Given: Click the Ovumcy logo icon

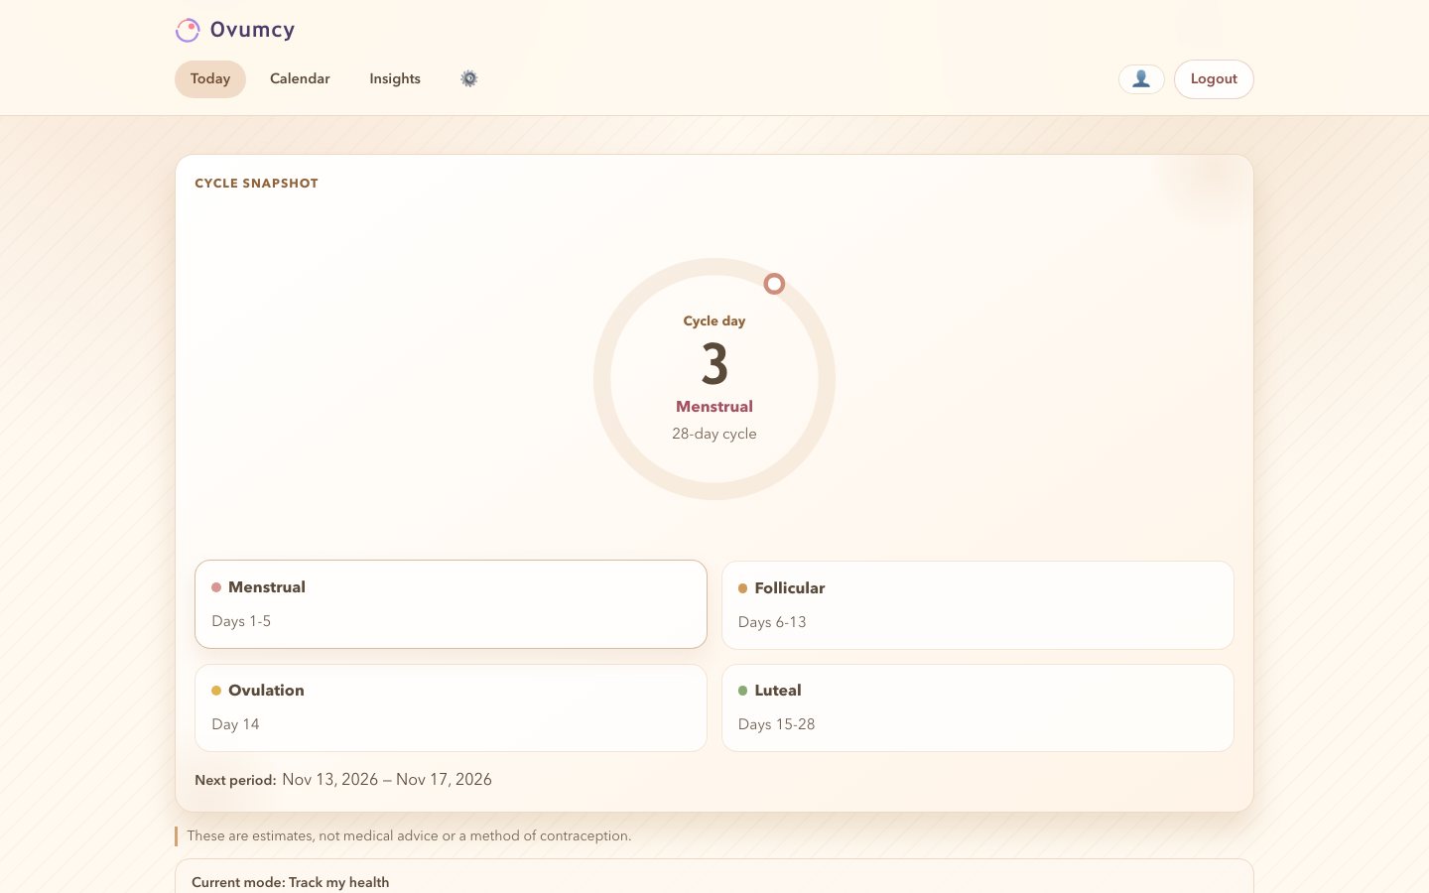Looking at the screenshot, I should pos(188,31).
